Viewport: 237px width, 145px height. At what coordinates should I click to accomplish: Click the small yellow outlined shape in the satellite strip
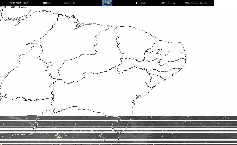(x=58, y=136)
